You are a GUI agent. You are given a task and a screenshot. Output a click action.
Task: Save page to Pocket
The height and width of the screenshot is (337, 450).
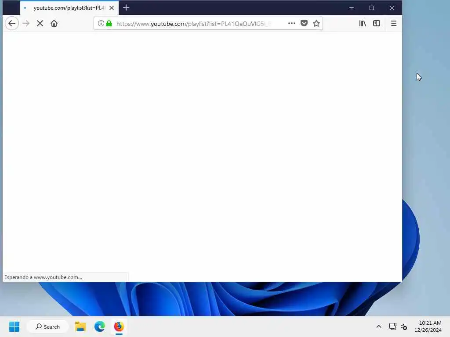coord(304,24)
